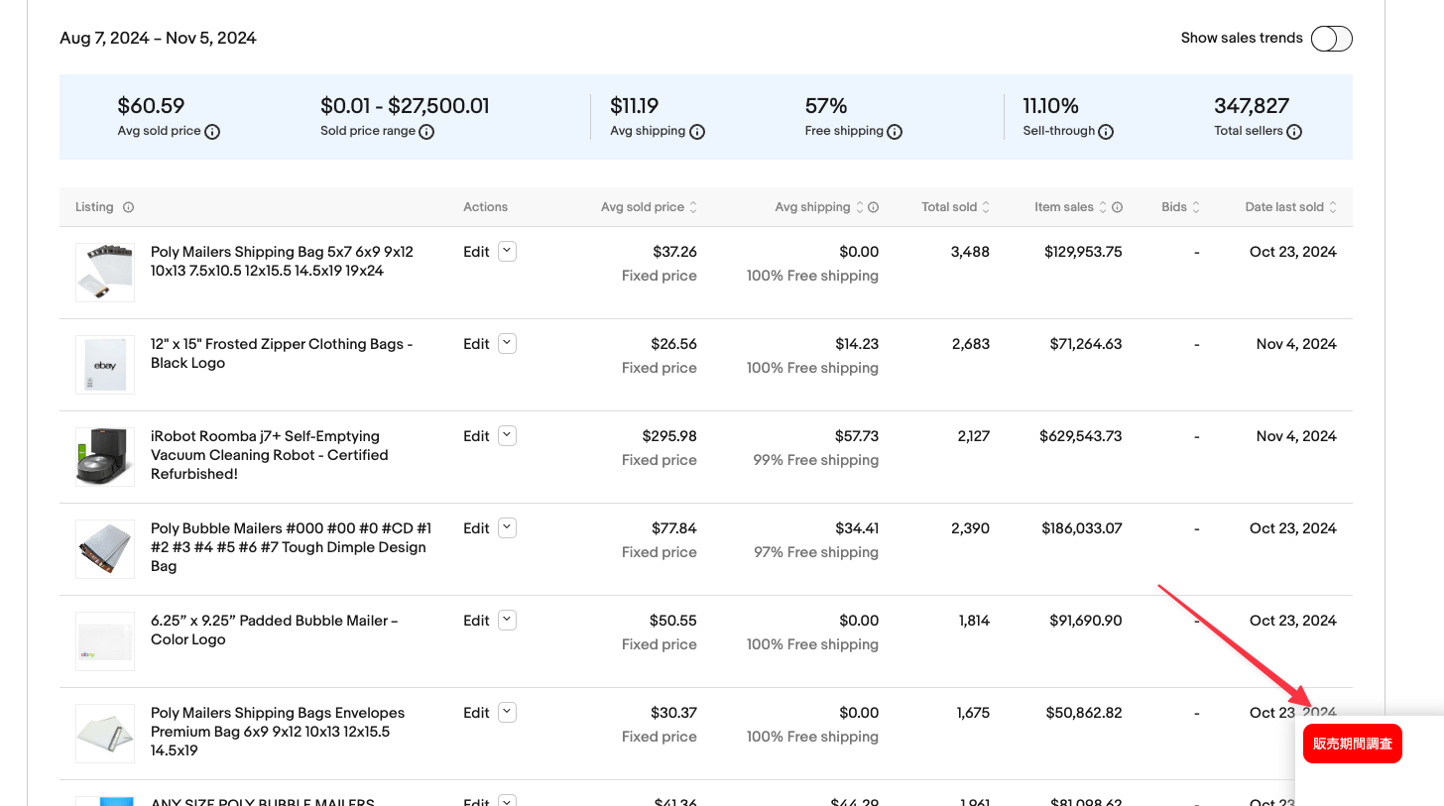Sort table by Total sold column
Screen dimensions: 1444x806
point(955,207)
